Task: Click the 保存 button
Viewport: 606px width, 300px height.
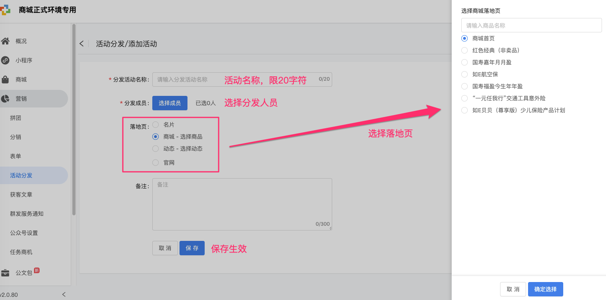Action: [192, 248]
